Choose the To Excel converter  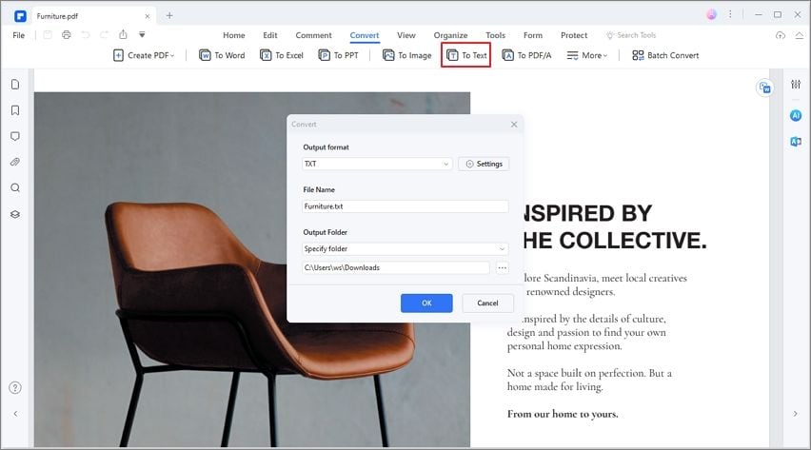pos(282,55)
